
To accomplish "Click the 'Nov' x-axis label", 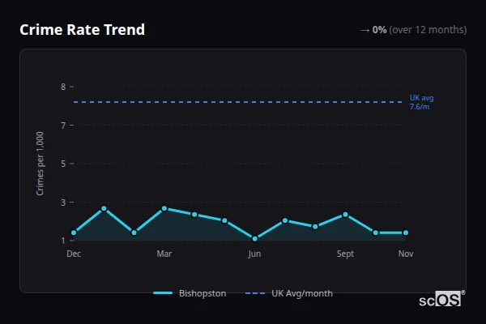I will [406, 254].
